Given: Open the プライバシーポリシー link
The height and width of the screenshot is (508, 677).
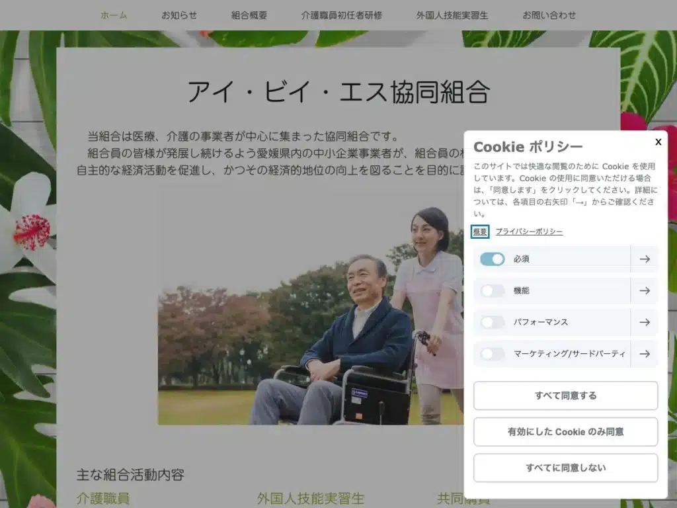Looking at the screenshot, I should pos(529,232).
